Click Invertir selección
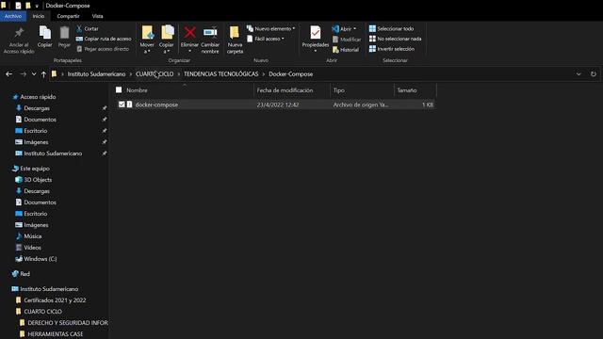 392,49
